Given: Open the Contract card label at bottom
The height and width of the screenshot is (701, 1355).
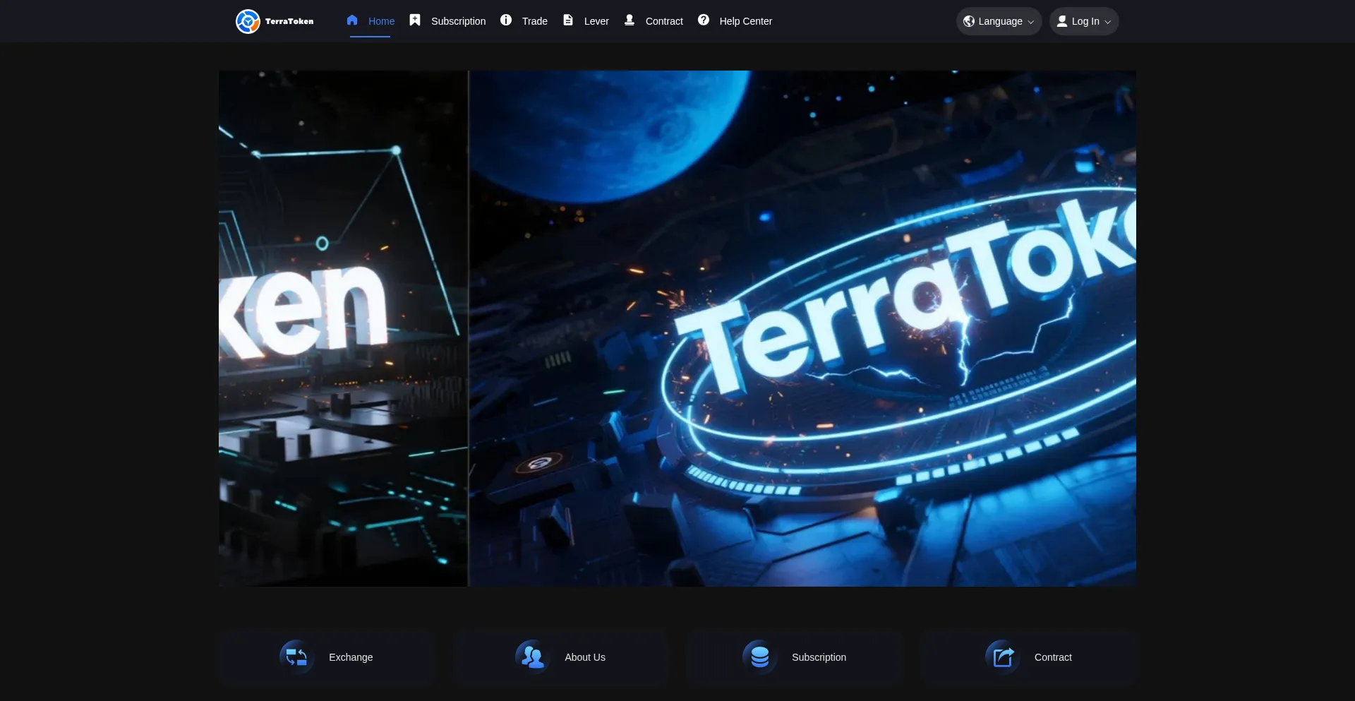Looking at the screenshot, I should 1053,657.
